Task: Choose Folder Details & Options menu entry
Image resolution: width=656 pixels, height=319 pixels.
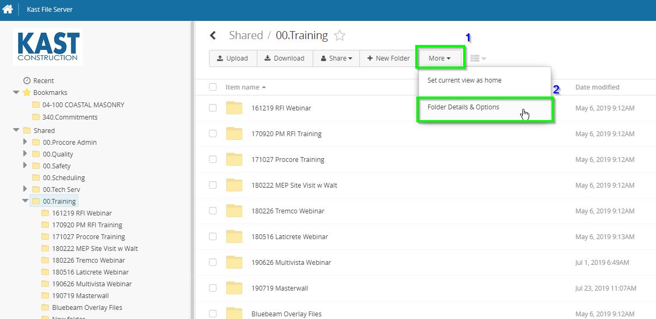Action: click(463, 107)
